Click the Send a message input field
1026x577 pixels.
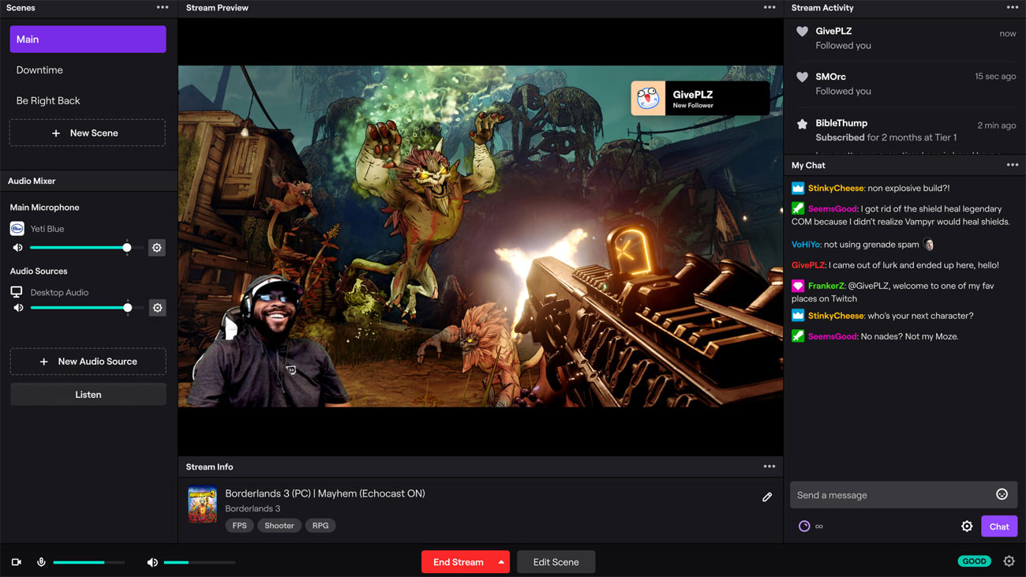click(903, 495)
